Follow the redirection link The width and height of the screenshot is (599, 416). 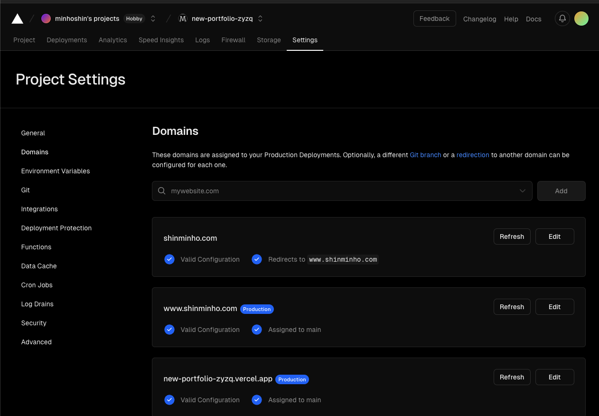[473, 155]
